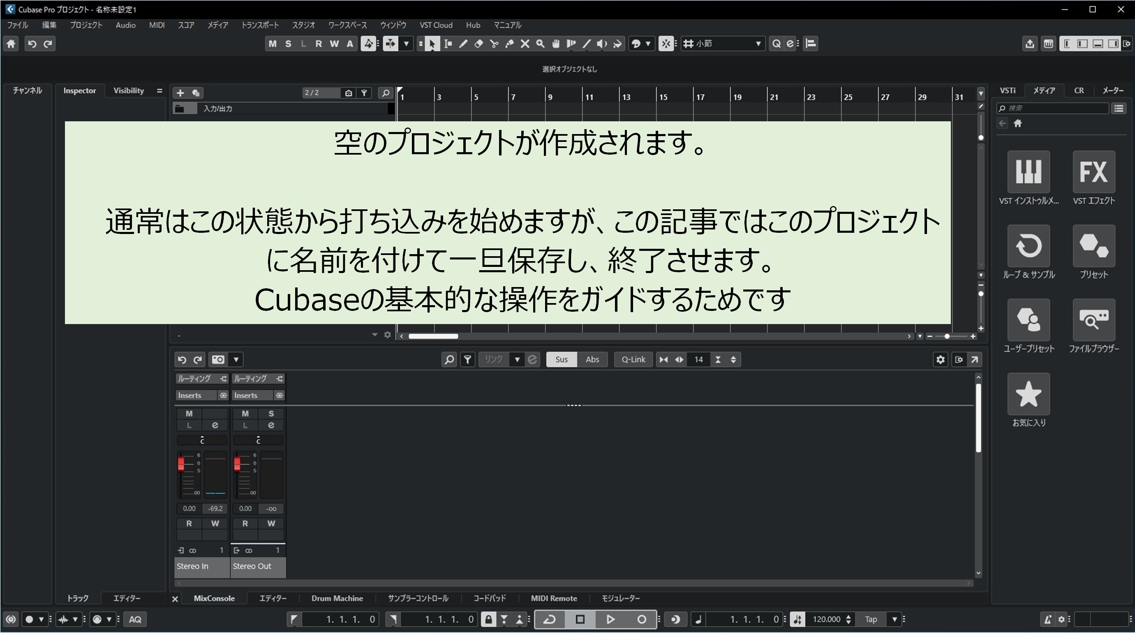Viewport: 1135px width, 637px height.
Task: Solo the Stereo Out channel
Action: point(271,414)
